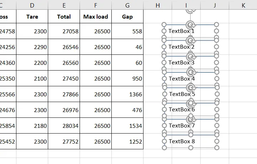Image resolution: width=257 pixels, height=164 pixels.
Task: Select column D header
Action: [x=32, y=5]
